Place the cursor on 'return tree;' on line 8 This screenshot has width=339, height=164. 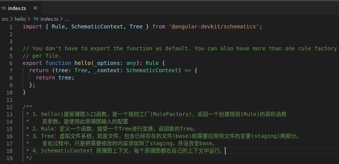[x=55, y=78]
